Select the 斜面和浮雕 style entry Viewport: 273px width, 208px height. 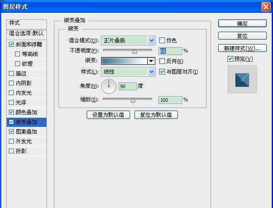29,45
